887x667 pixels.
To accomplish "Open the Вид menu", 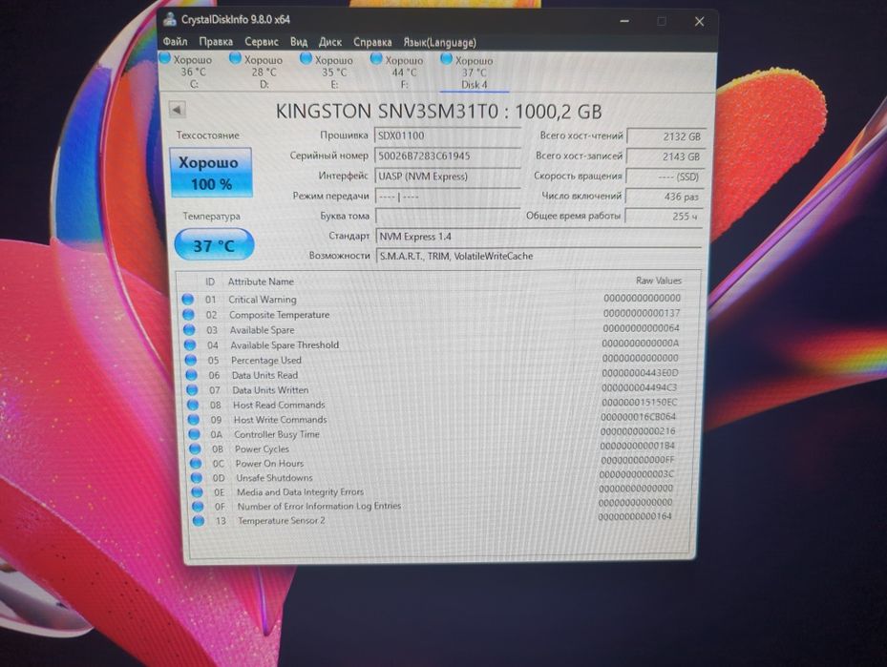I will click(299, 42).
